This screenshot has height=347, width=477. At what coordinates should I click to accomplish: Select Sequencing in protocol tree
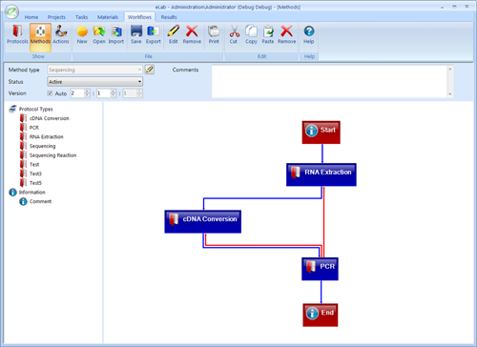coord(43,146)
